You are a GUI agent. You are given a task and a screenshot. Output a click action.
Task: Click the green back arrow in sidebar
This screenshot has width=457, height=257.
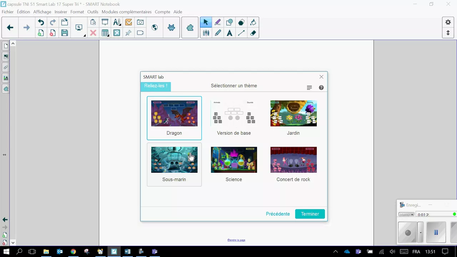[5, 220]
